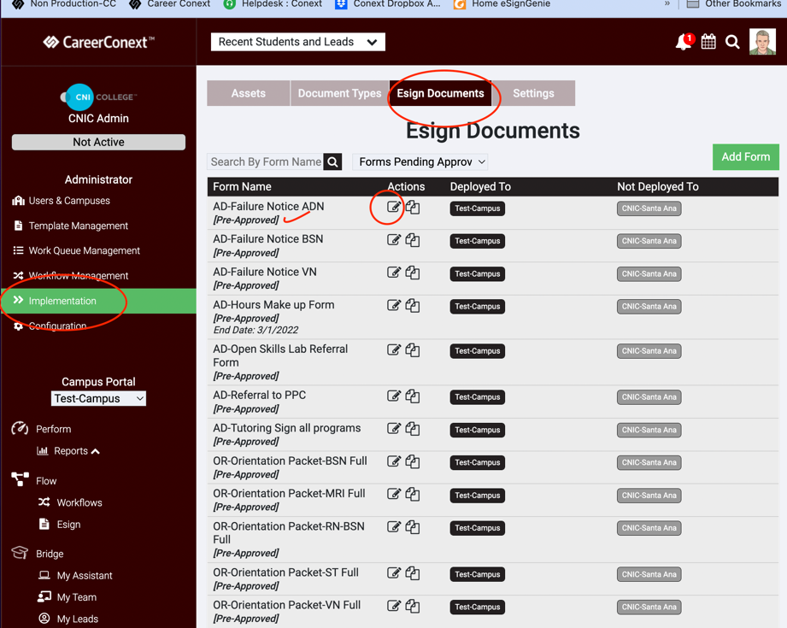
Task: Open the Test-Campus campus portal dropdown
Action: (98, 398)
